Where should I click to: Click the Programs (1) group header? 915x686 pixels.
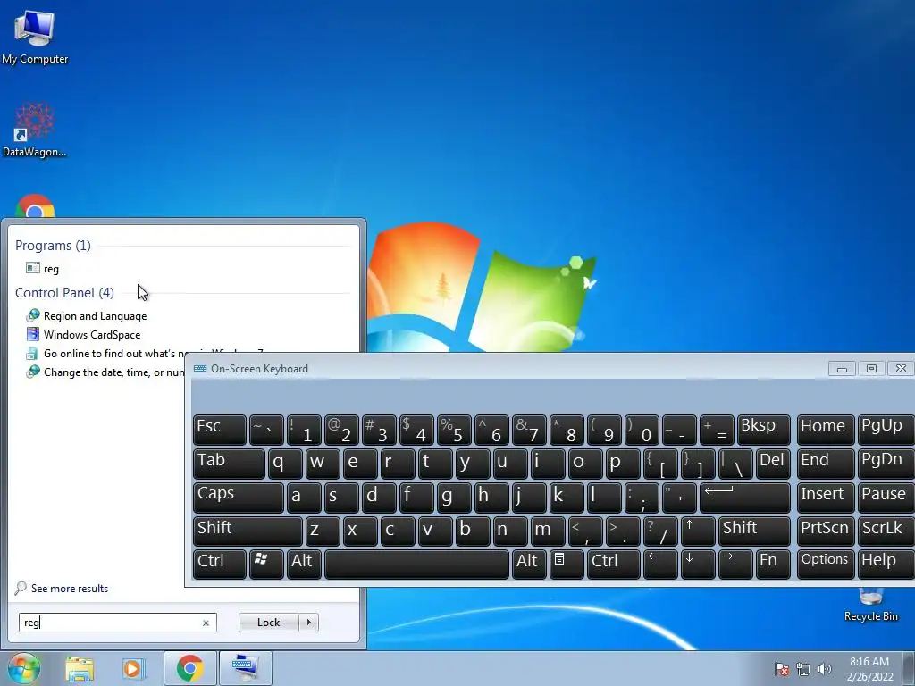(x=53, y=246)
